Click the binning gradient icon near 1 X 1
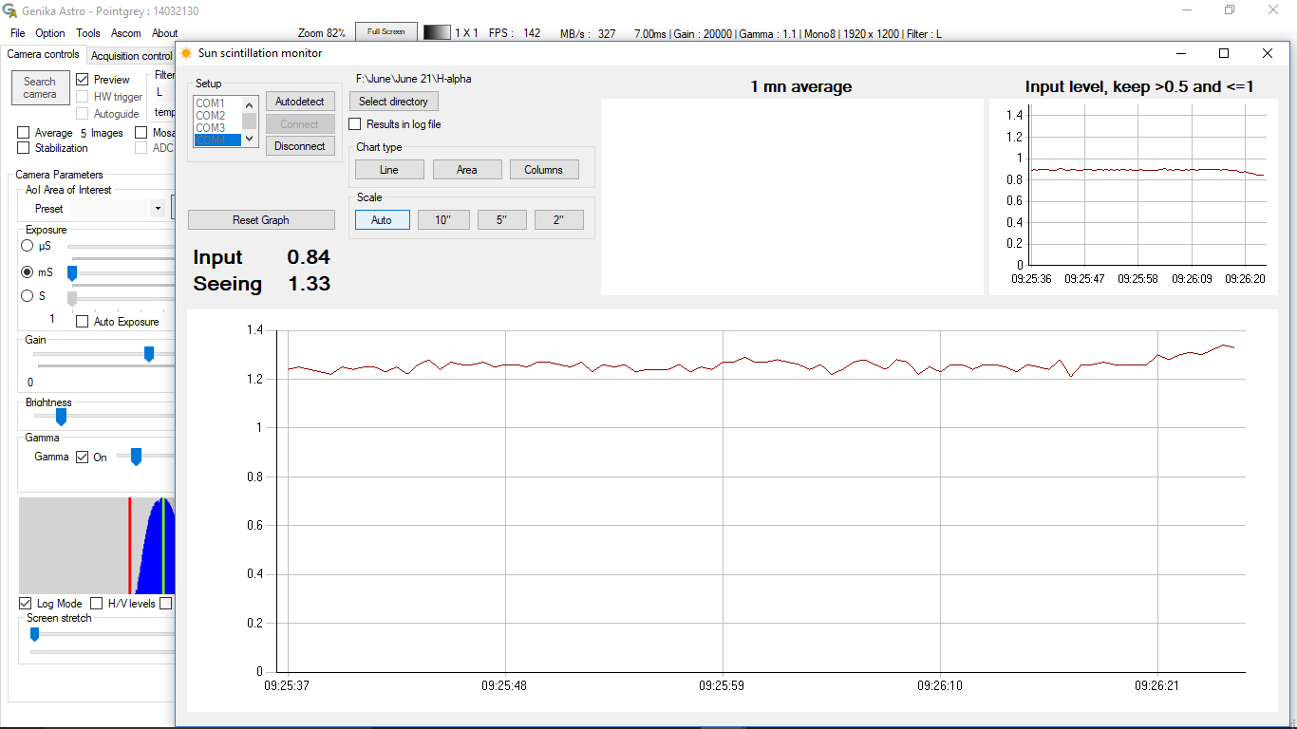This screenshot has width=1297, height=729. pyautogui.click(x=437, y=32)
